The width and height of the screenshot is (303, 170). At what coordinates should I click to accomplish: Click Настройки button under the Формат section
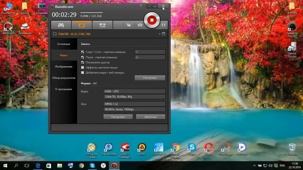(118, 117)
